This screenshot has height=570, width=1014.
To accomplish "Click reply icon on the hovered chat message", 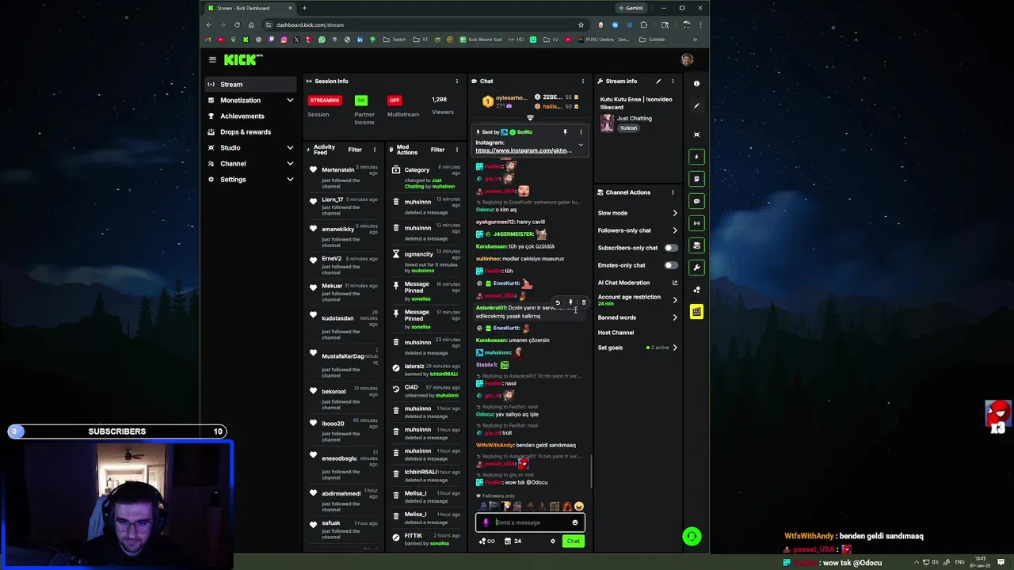I will coord(558,302).
